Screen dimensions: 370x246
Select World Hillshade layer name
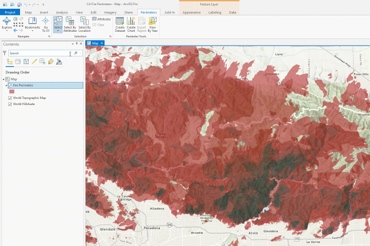24,104
